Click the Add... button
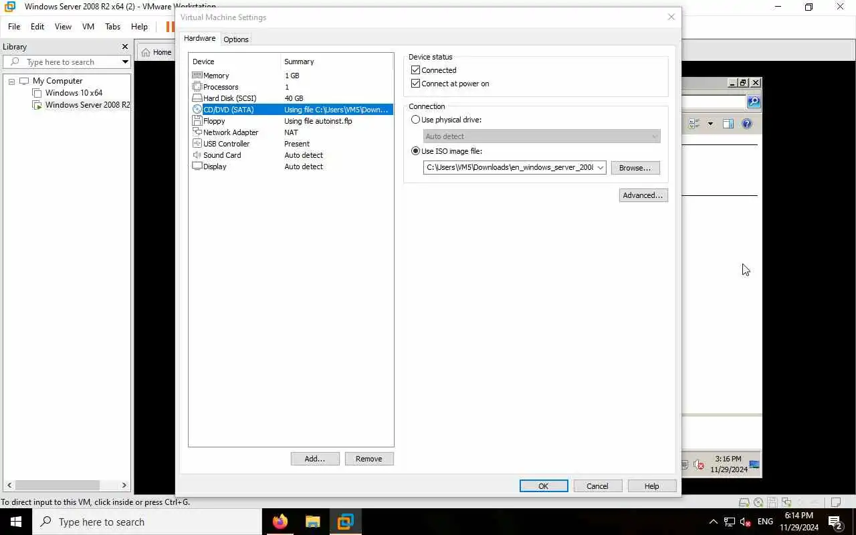 coord(315,459)
